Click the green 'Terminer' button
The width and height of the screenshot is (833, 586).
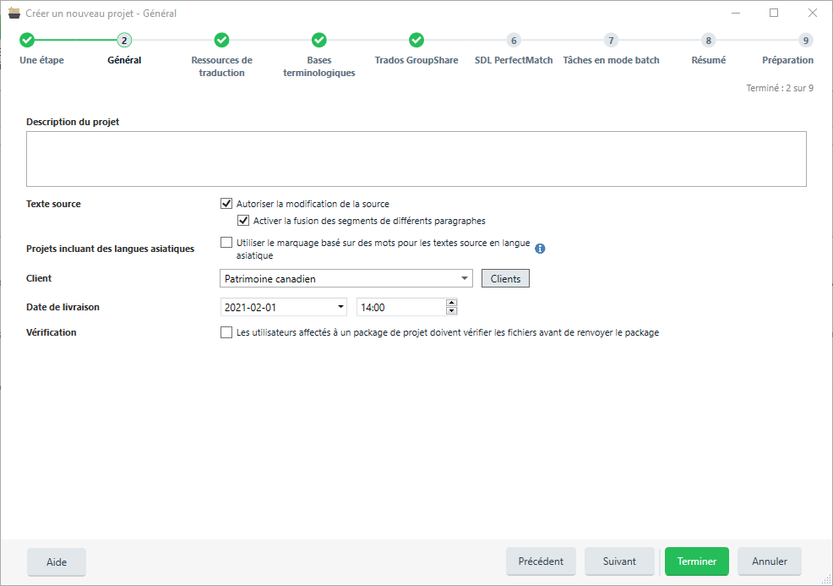coord(696,561)
